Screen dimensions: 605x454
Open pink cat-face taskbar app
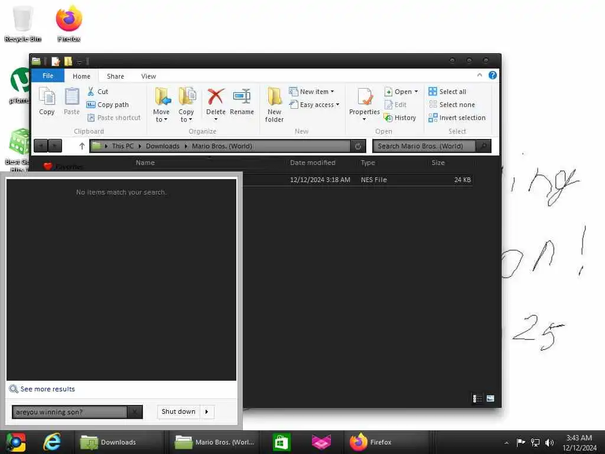point(321,442)
